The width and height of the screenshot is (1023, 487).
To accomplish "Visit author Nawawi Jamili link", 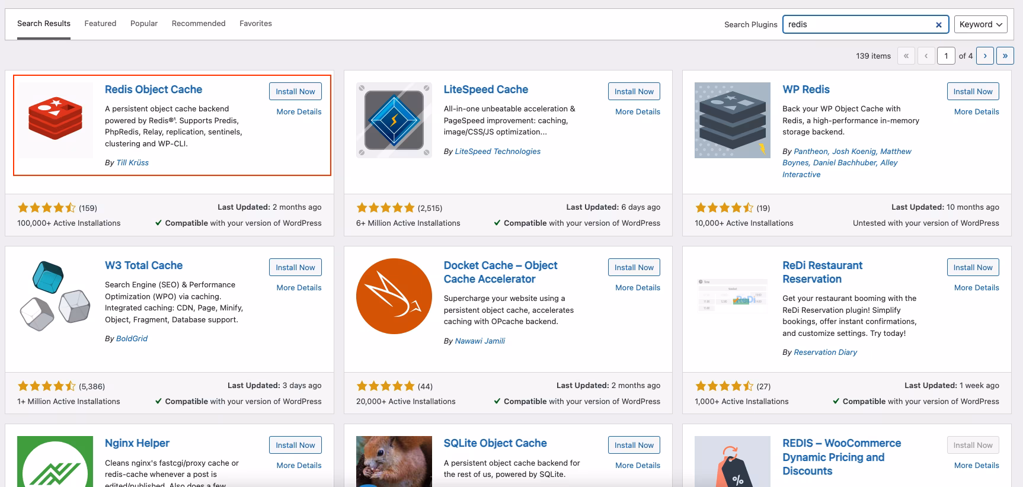I will [480, 341].
